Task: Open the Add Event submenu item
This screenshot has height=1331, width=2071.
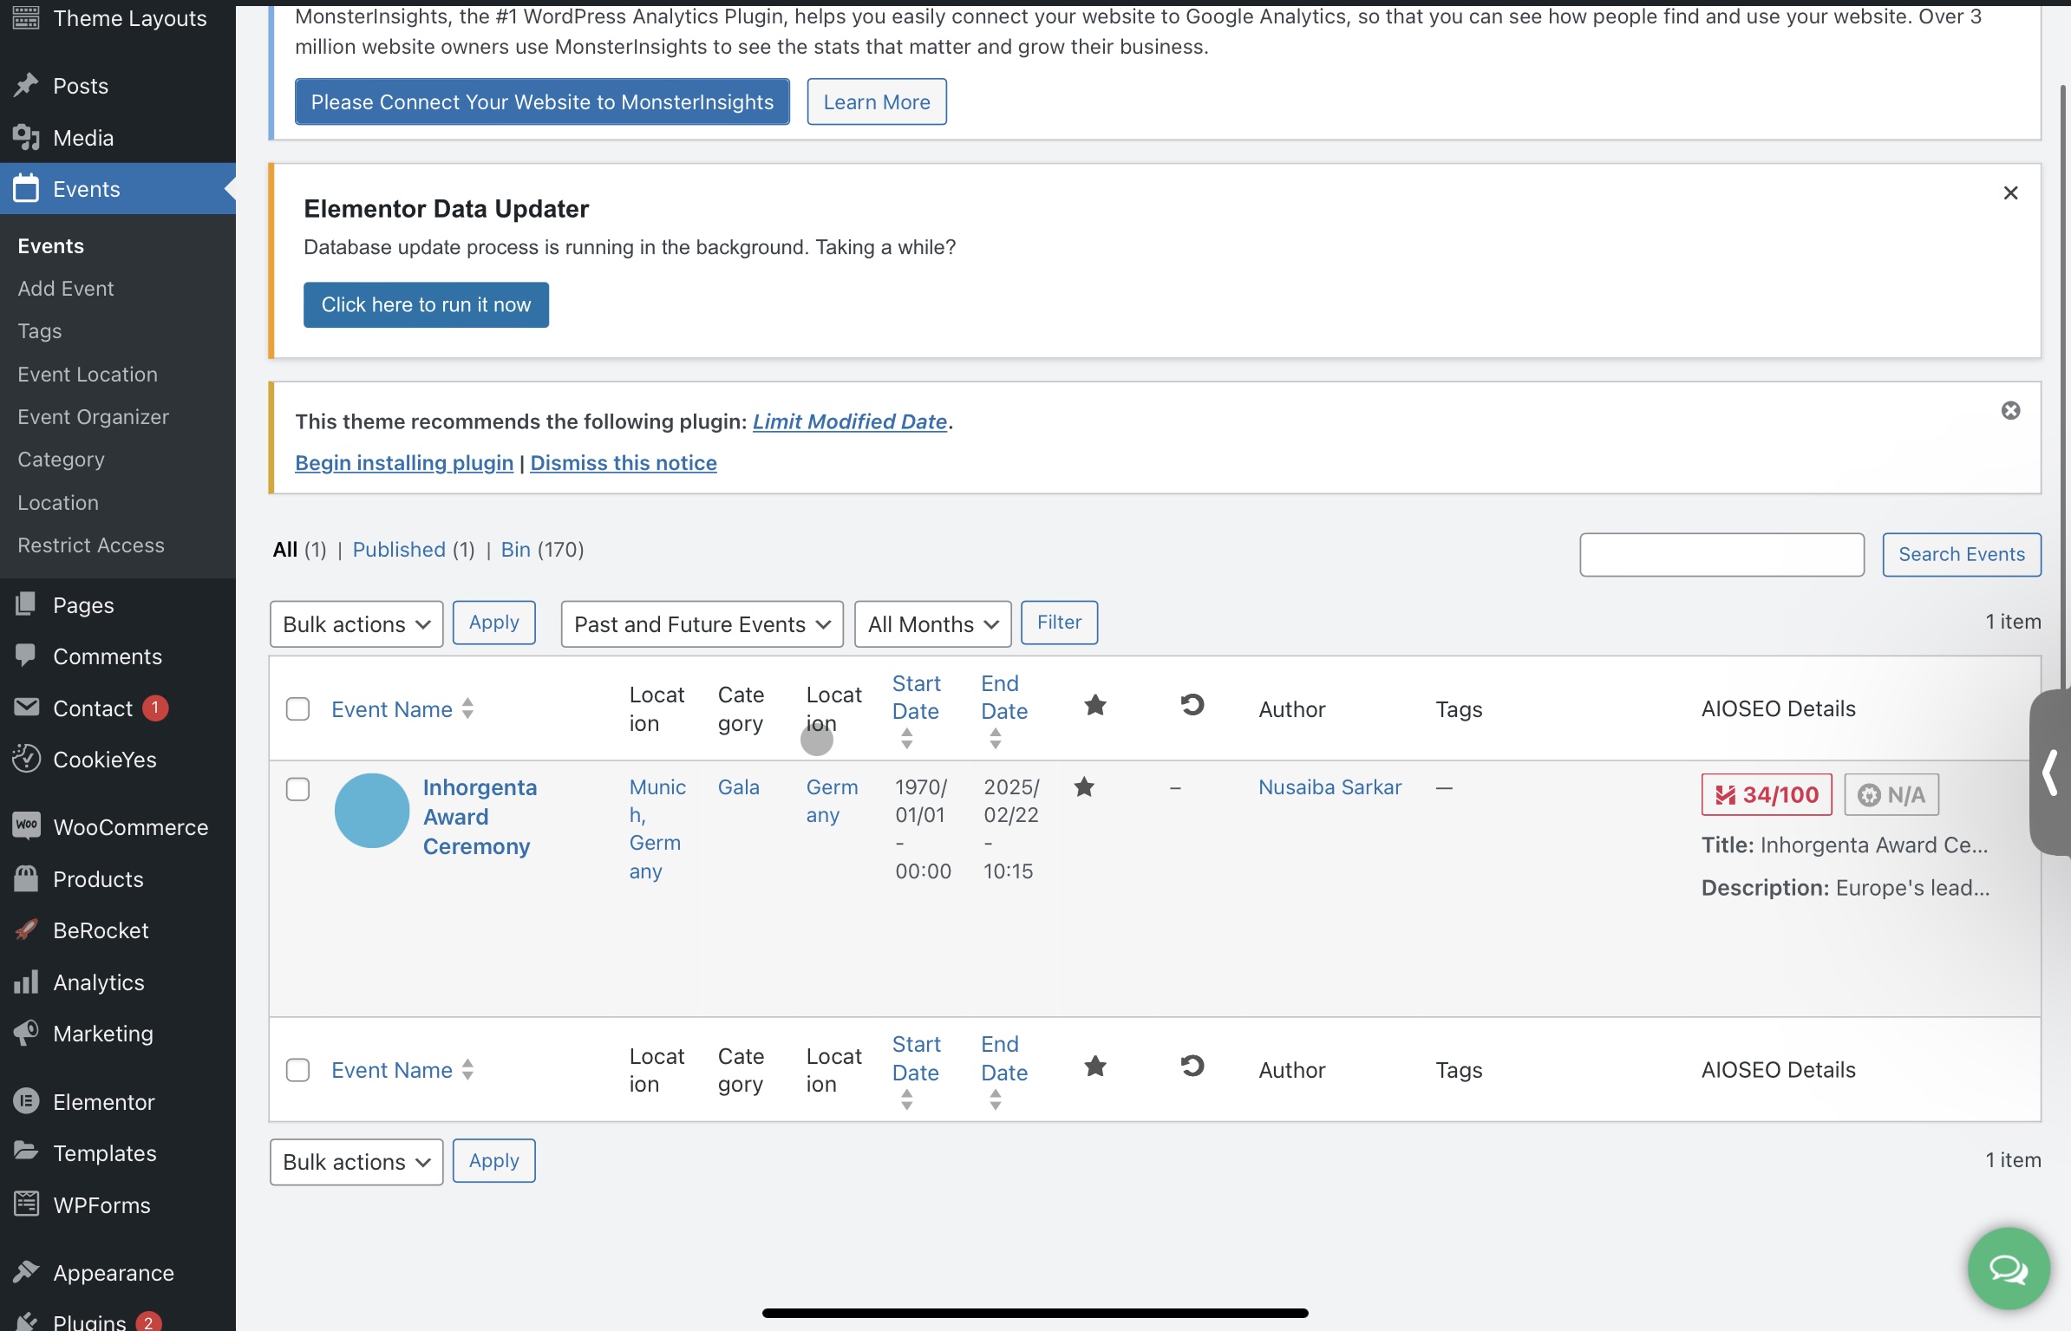Action: (x=66, y=289)
